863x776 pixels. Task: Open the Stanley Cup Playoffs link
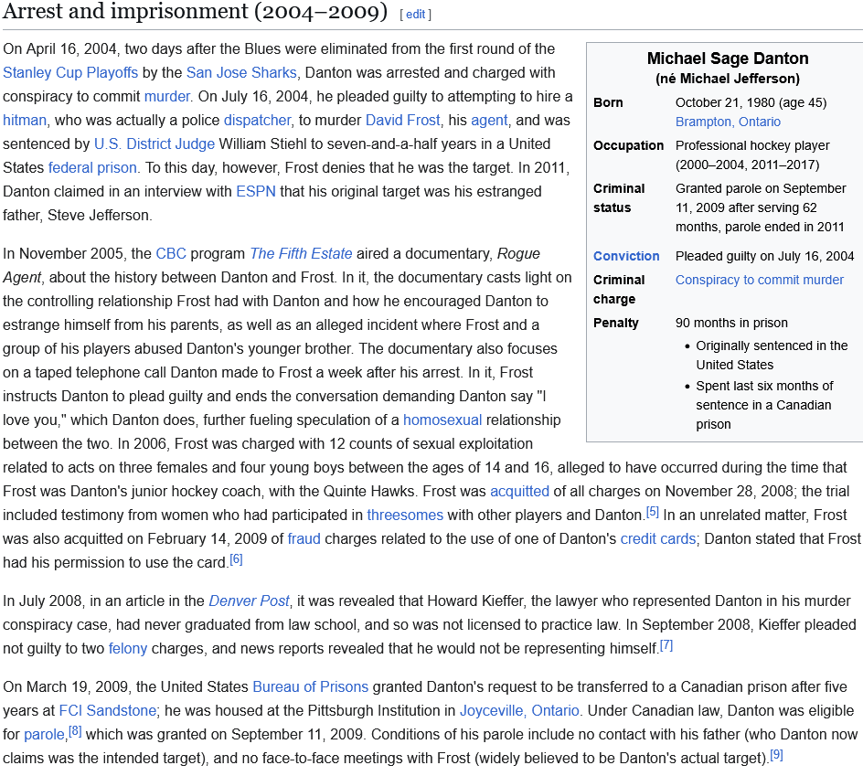click(70, 72)
